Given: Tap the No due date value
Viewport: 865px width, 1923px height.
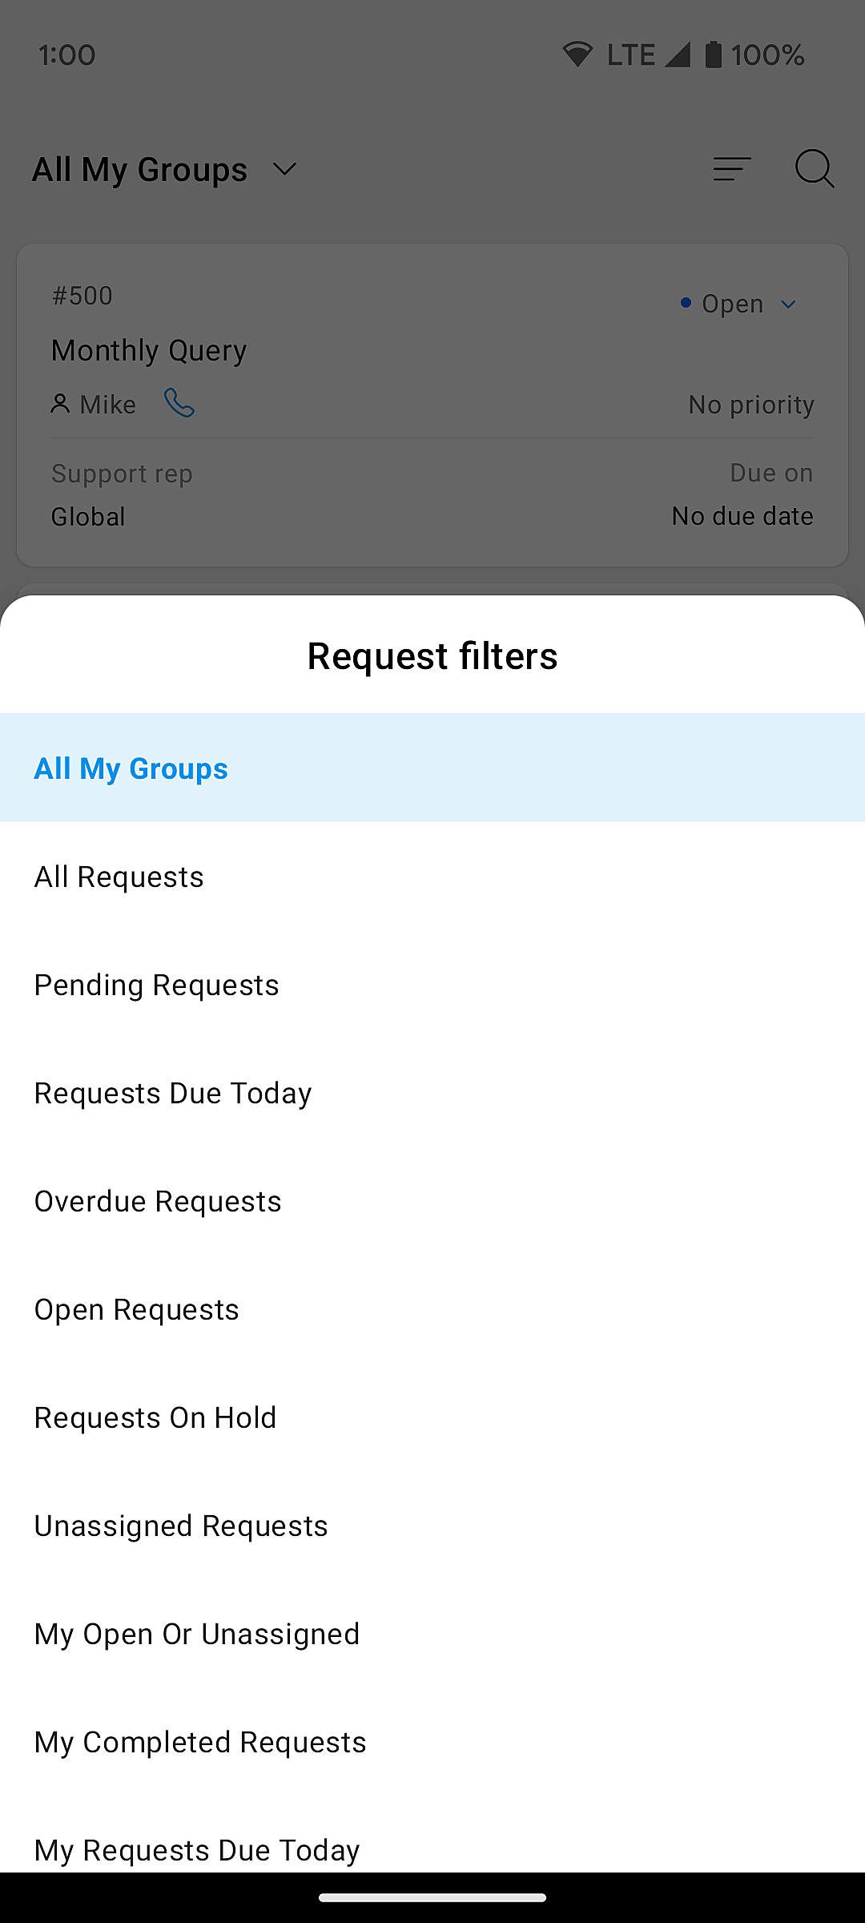Looking at the screenshot, I should tap(742, 516).
